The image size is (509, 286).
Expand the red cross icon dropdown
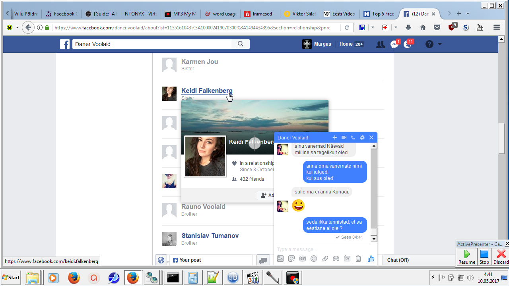click(396, 27)
